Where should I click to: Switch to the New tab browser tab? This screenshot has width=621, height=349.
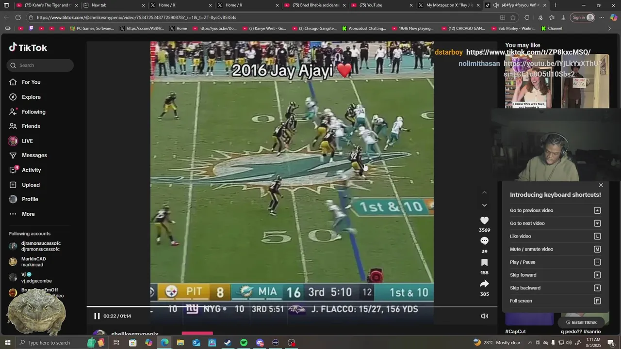coord(113,5)
